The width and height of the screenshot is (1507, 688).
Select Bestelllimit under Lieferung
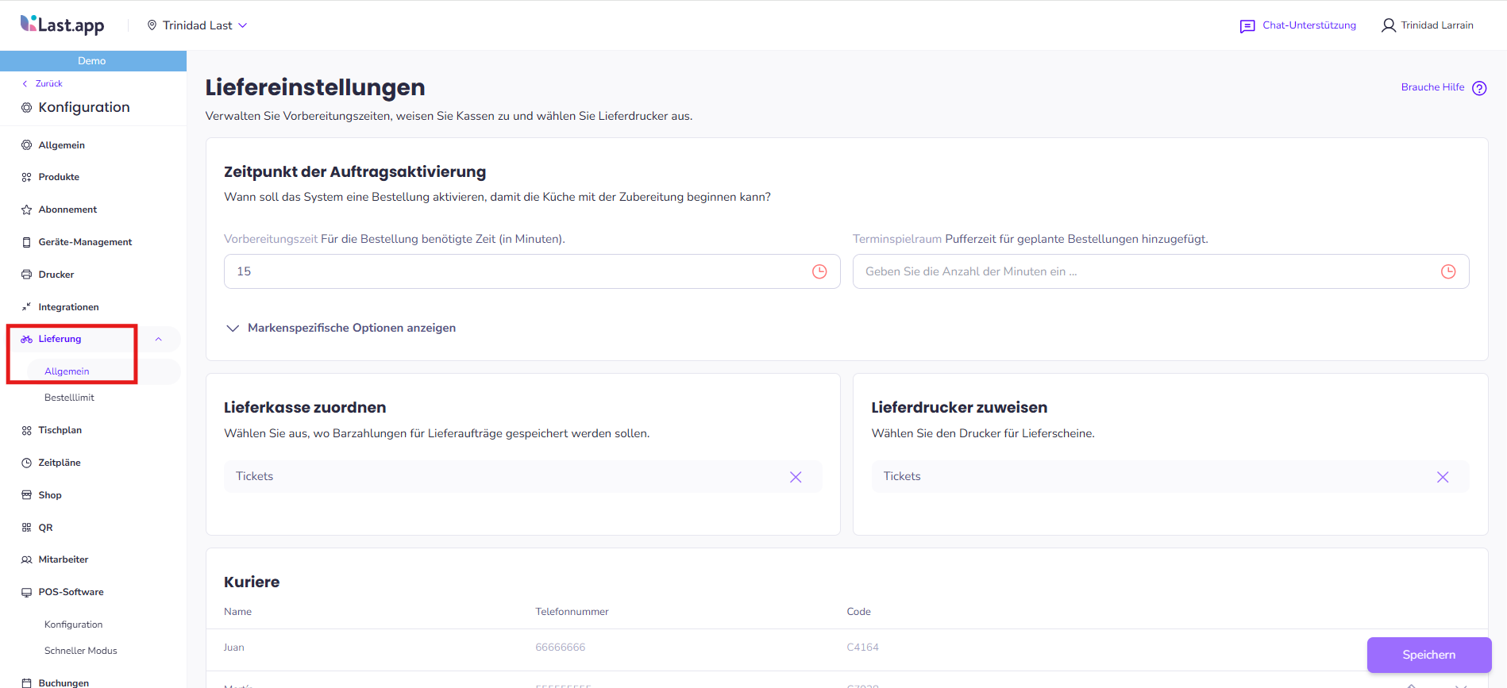pyautogui.click(x=69, y=398)
